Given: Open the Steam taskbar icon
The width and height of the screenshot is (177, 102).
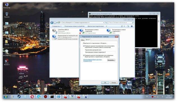Looking at the screenshot, I should (19, 97).
